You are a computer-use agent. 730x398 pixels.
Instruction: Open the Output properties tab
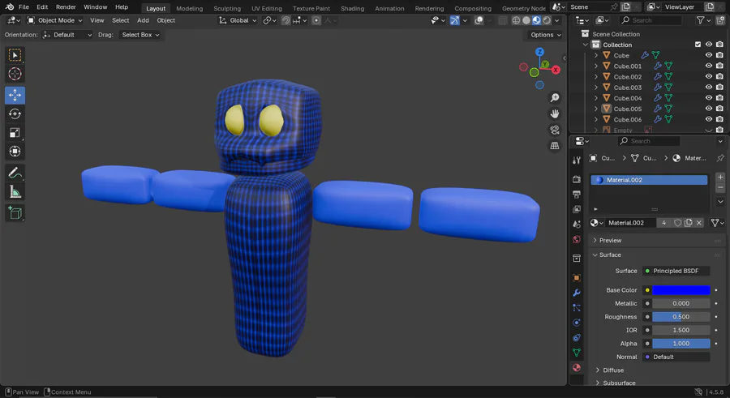577,194
